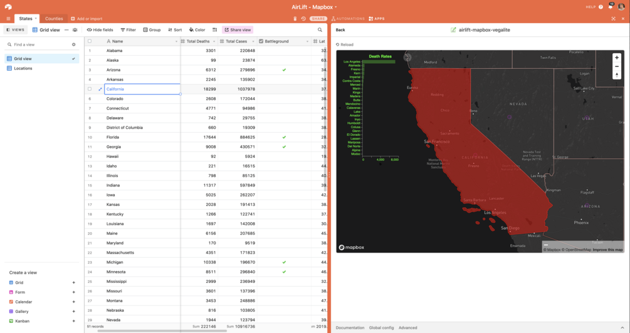The image size is (630, 333).
Task: Open the Color options
Action: [197, 29]
